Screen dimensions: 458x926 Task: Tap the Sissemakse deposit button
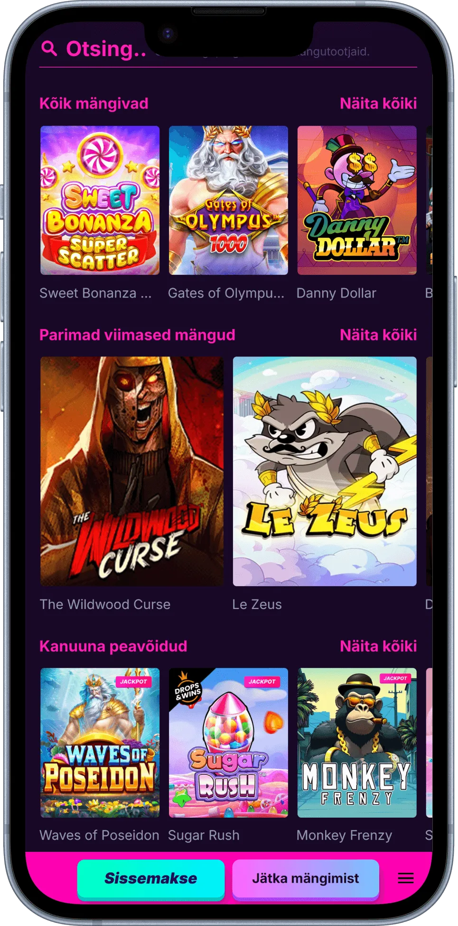tap(151, 878)
